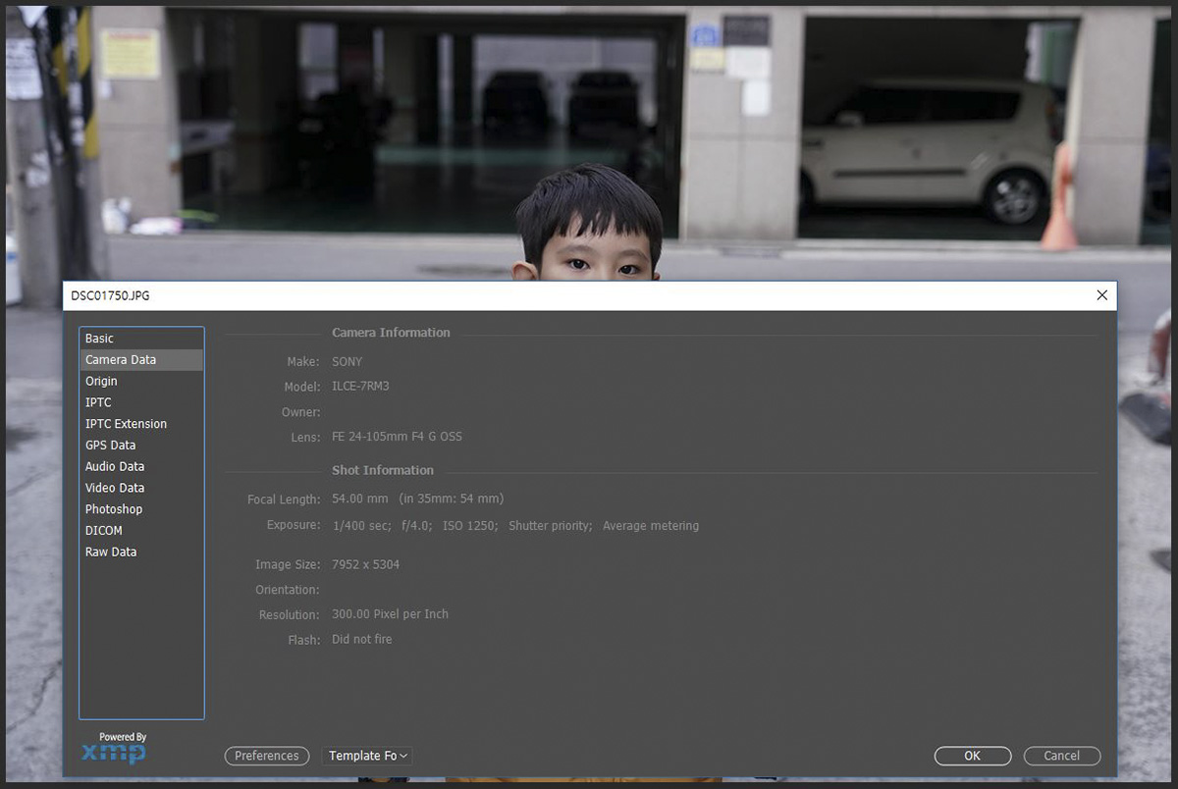This screenshot has height=789, width=1178.
Task: Select the Basic category
Action: [x=141, y=339]
